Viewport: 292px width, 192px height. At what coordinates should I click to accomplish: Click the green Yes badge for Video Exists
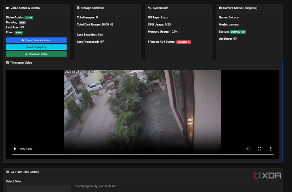pos(29,17)
